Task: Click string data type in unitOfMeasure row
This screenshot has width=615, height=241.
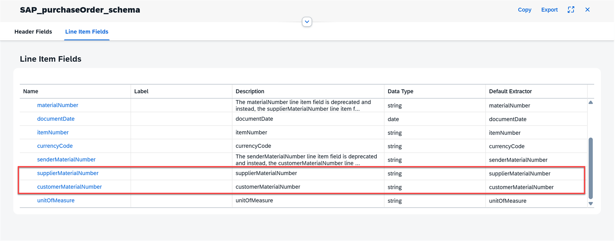Action: [x=394, y=201]
